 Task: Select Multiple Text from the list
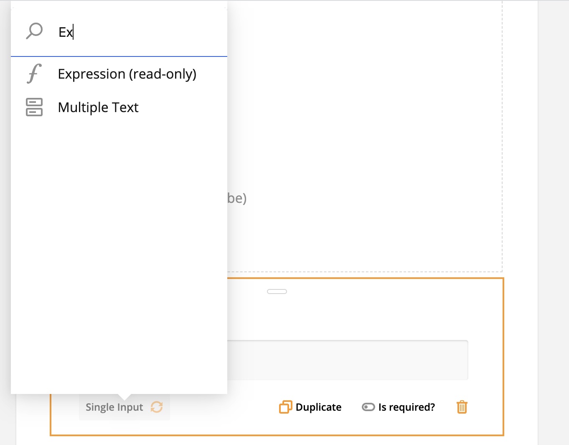click(x=98, y=107)
